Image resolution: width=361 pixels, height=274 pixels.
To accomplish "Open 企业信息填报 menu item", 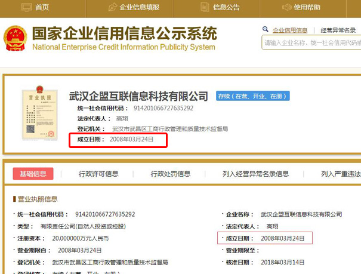I will 139,7.
